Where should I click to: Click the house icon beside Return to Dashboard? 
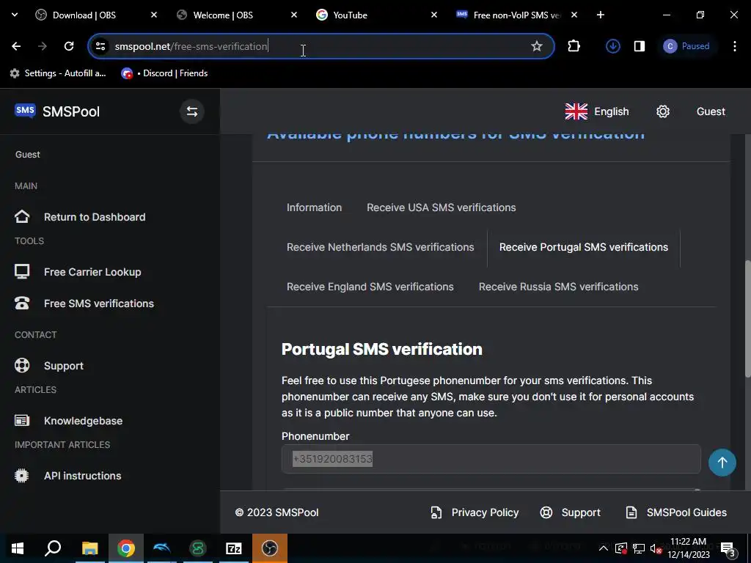[22, 217]
